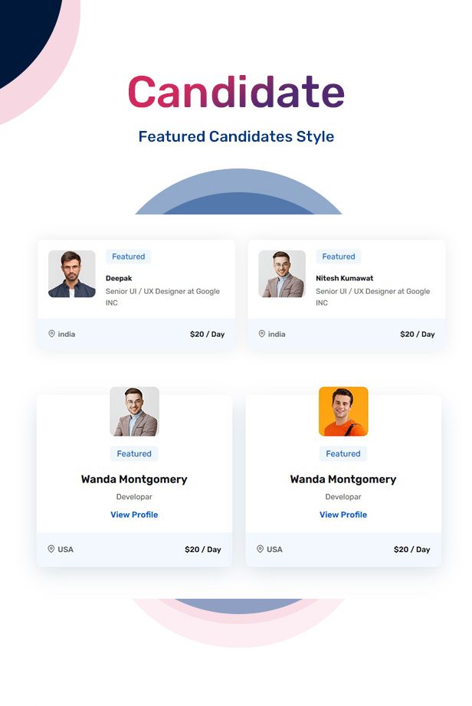The width and height of the screenshot is (472, 706).
Task: Click Wanda Montgomery name on left card
Action: 134,479
